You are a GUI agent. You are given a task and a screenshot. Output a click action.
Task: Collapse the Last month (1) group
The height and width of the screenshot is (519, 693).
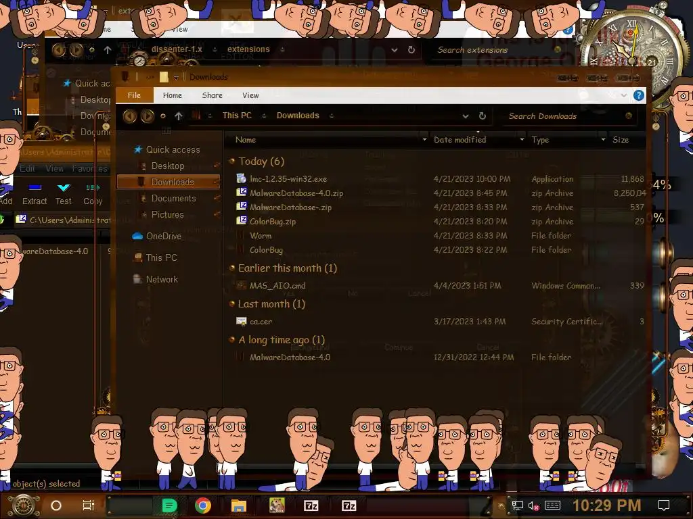[231, 303]
